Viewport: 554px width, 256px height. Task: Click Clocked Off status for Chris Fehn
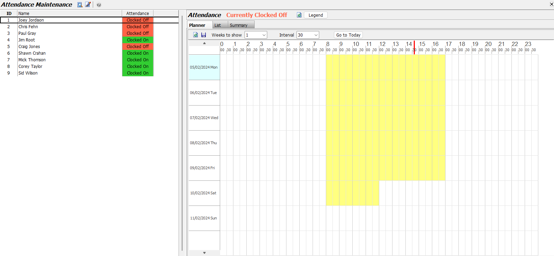click(138, 26)
